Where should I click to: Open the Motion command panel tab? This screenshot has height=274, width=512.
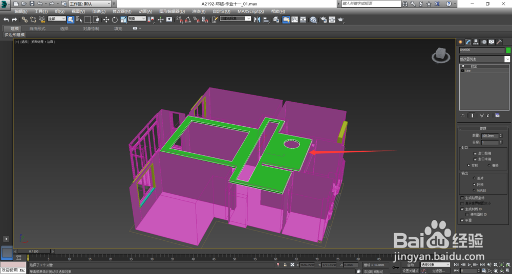click(x=484, y=42)
